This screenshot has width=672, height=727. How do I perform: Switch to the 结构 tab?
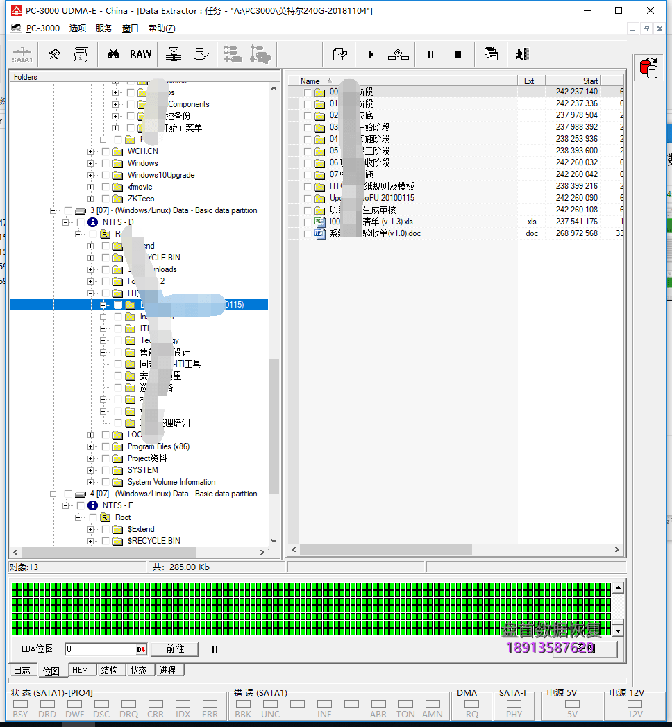(x=110, y=670)
